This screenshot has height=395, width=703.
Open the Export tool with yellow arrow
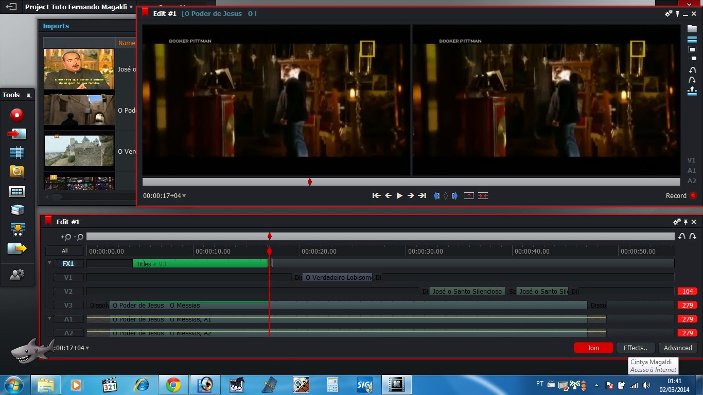click(17, 248)
